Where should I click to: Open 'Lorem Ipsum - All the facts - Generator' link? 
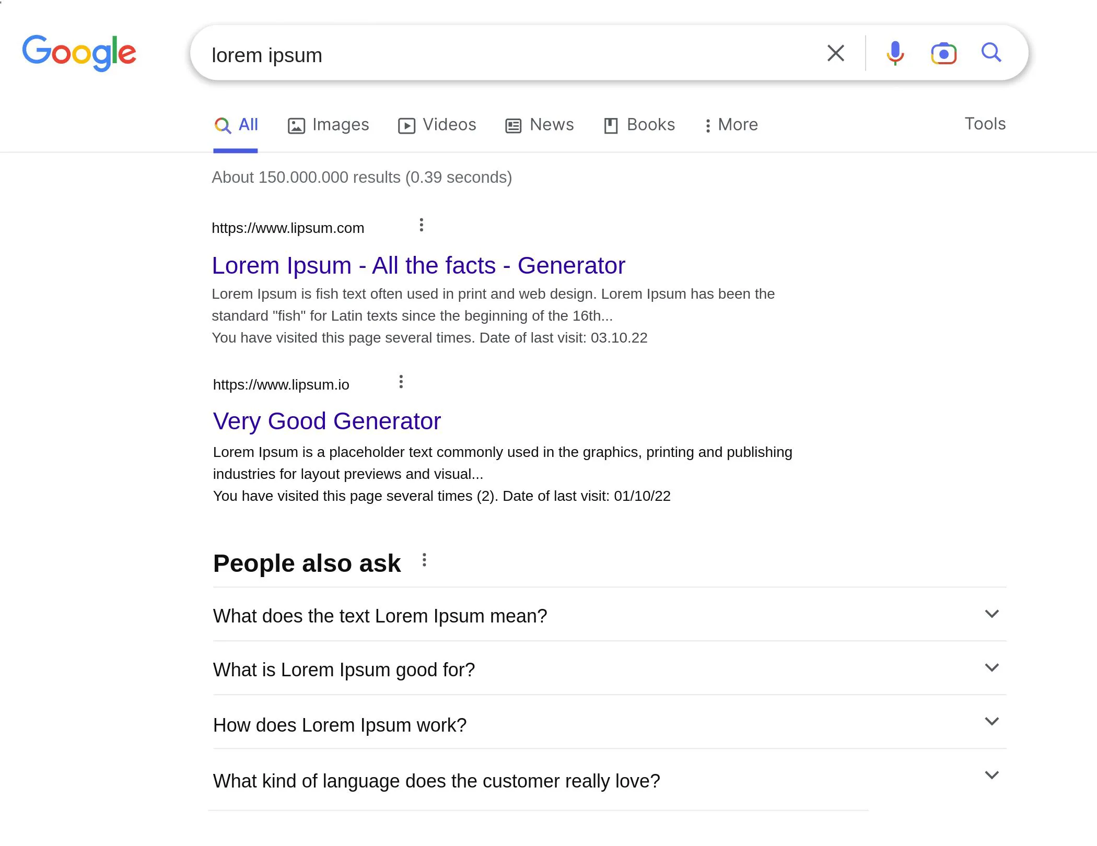coord(418,265)
